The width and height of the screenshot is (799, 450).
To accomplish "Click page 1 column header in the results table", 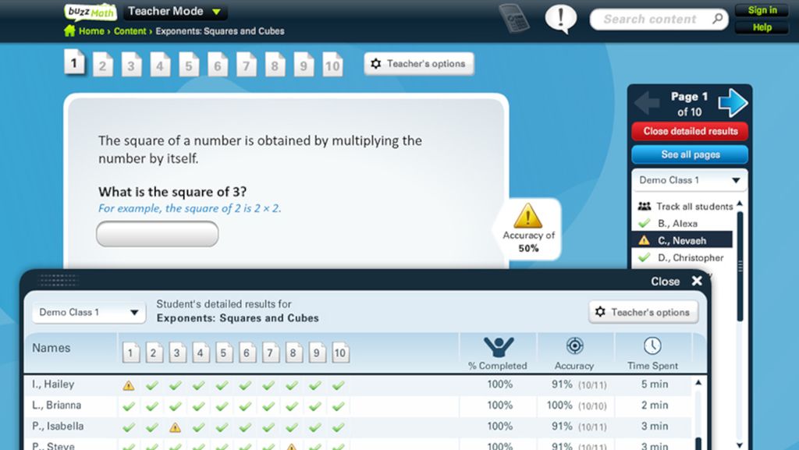I will 131,353.
